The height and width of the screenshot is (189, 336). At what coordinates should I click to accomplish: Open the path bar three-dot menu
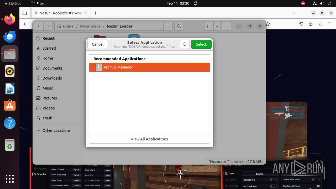pos(168,26)
